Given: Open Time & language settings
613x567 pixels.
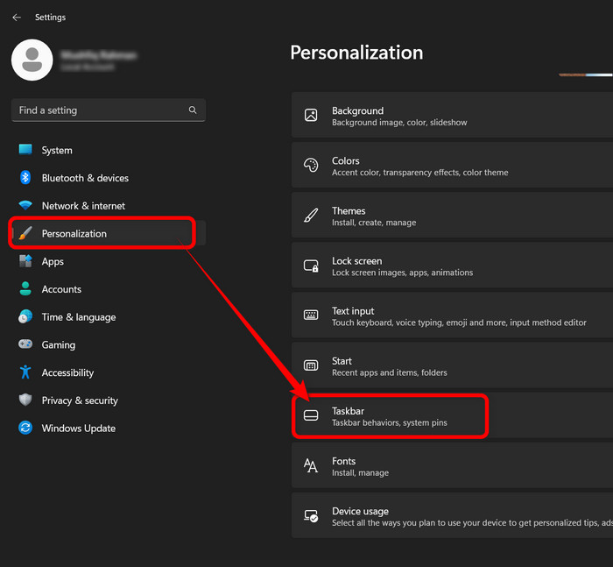Looking at the screenshot, I should [109, 317].
